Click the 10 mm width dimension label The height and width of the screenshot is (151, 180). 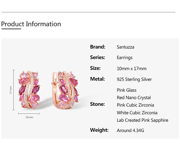click(x=29, y=117)
